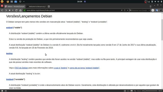Viewport: 163px width, 92px height.
Task: Toggle images loading in the status bar
Action: (132, 91)
